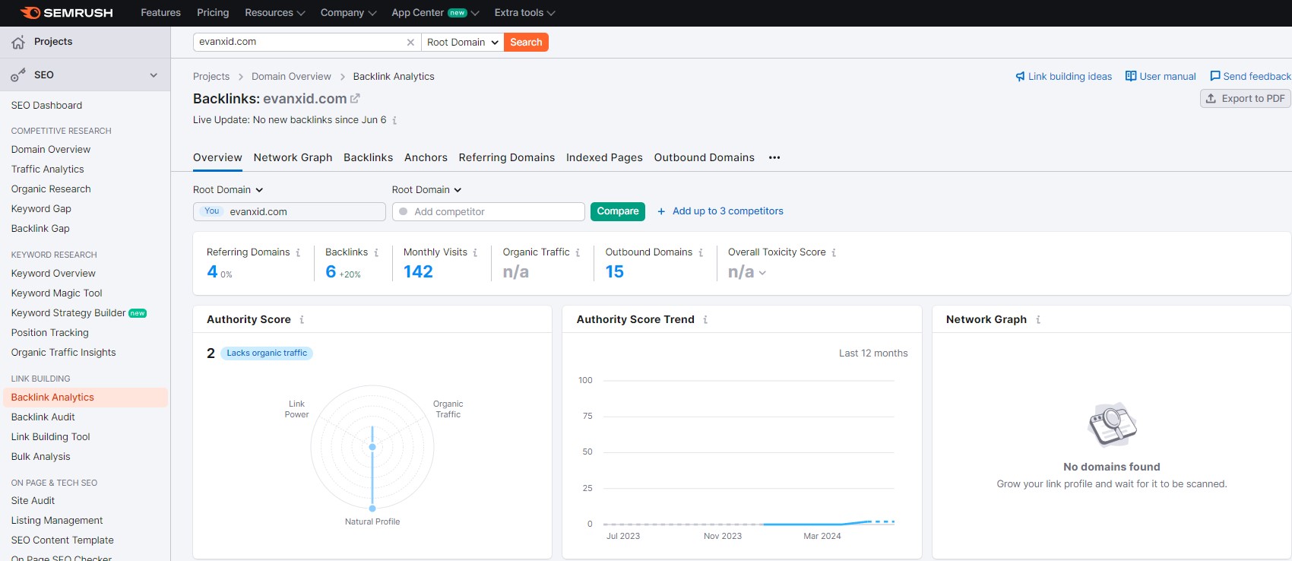Click info icon beside Referring Domains
Screen dimensions: 1292x561
pyautogui.click(x=298, y=253)
